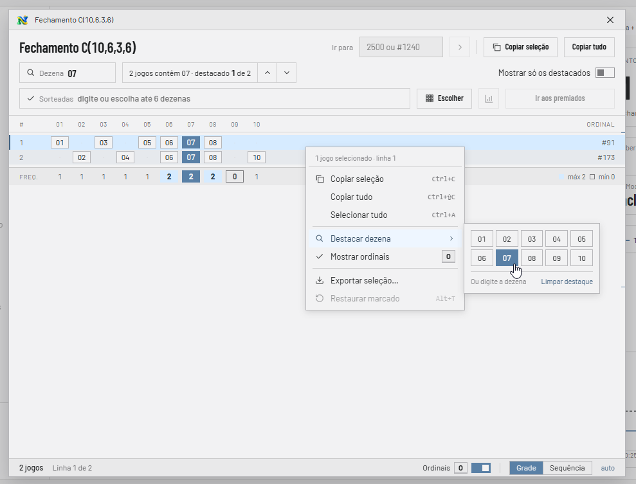636x484 pixels.
Task: Click the search magnifier in Dezena field
Action: [x=30, y=73]
